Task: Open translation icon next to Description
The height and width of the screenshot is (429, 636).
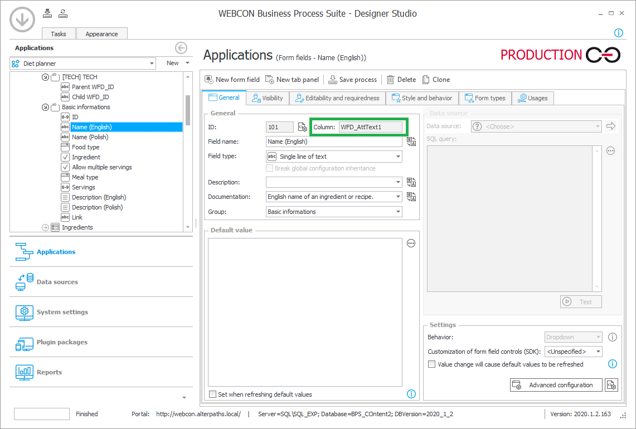Action: [411, 182]
